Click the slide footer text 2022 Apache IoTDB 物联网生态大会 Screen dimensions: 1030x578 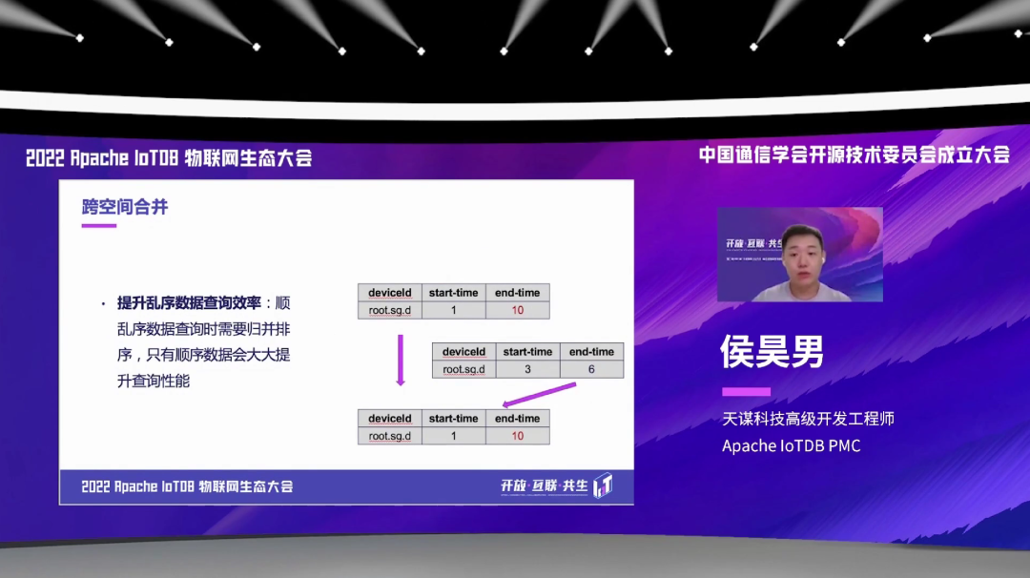coord(187,486)
